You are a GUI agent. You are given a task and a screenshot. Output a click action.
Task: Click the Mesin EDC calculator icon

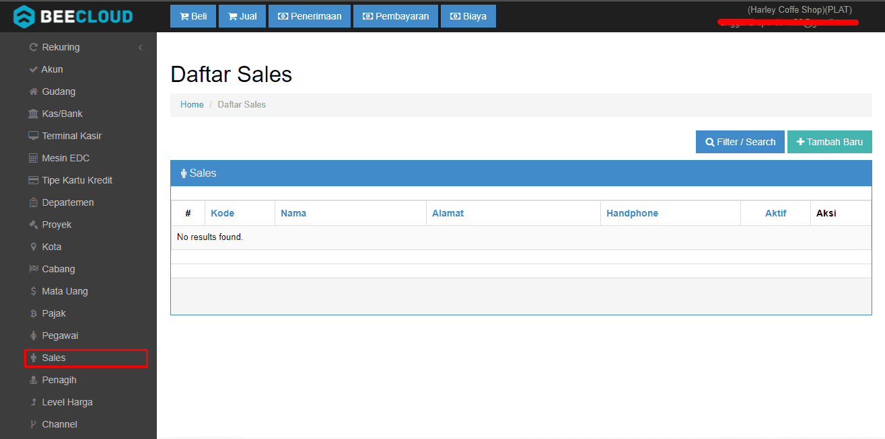34,158
